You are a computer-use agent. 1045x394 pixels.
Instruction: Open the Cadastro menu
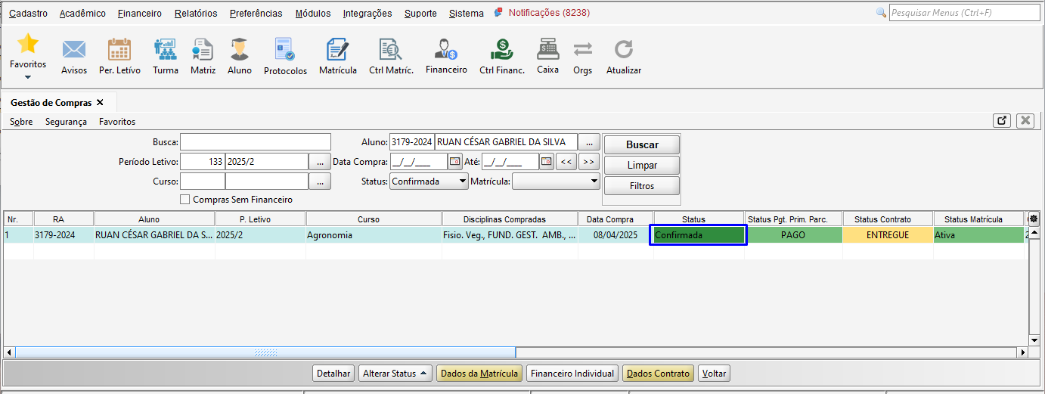tap(28, 13)
